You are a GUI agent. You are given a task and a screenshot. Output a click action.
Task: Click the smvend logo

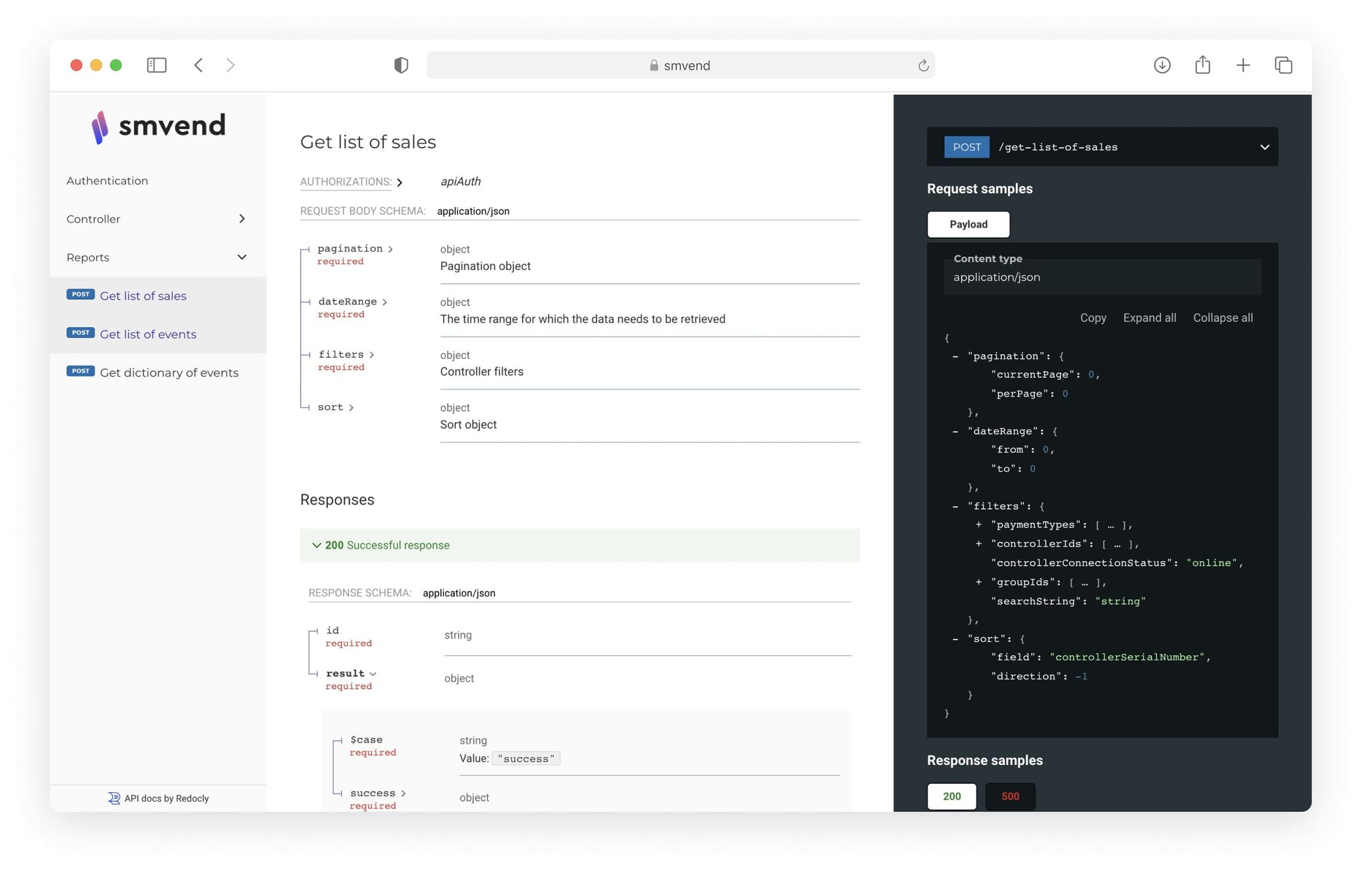point(159,126)
